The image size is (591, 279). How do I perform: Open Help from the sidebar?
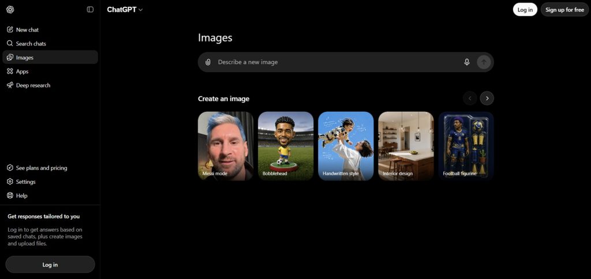[x=50, y=195]
